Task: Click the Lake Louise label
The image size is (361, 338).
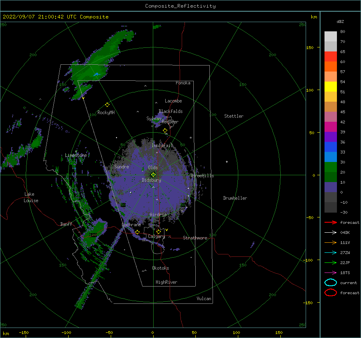Action: 31,197
